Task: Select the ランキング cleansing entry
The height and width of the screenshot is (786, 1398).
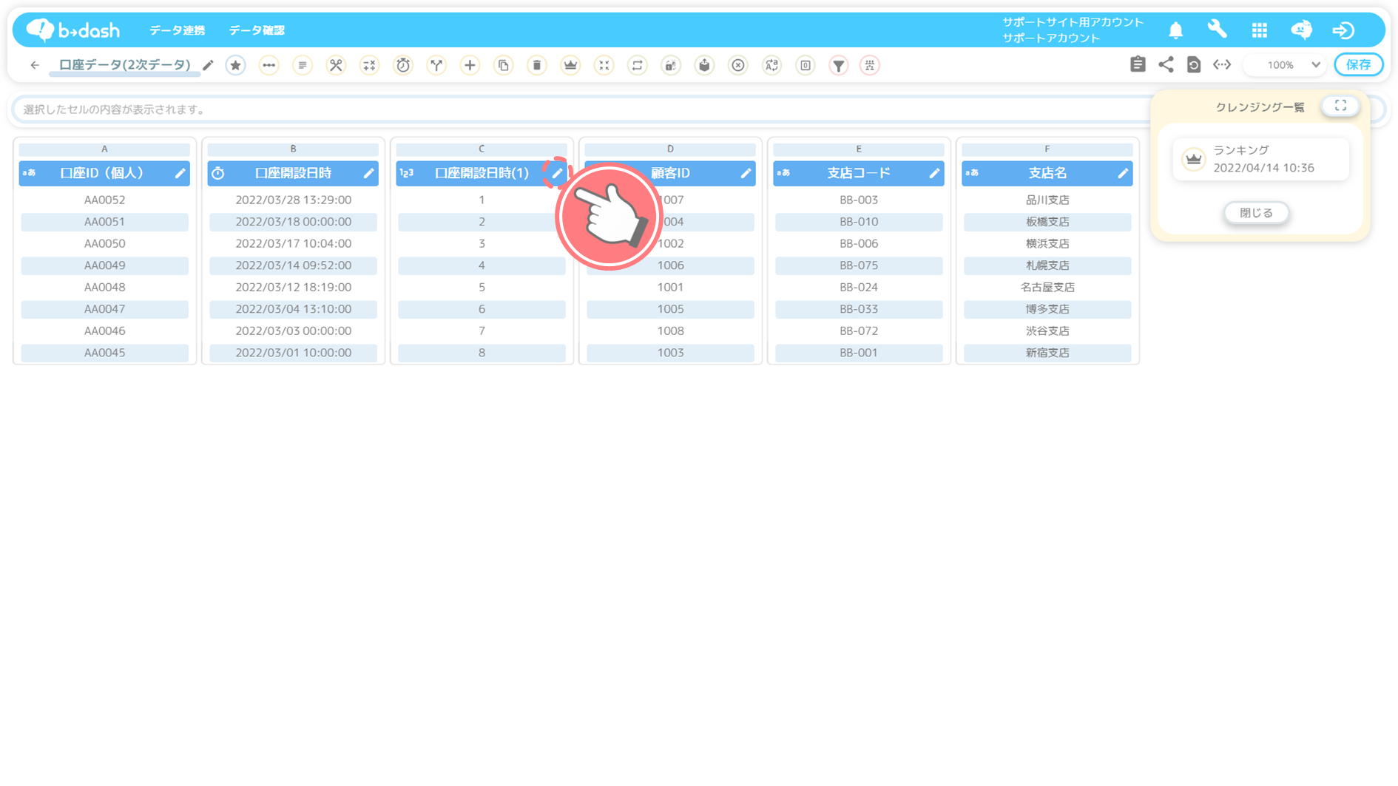Action: click(x=1260, y=159)
